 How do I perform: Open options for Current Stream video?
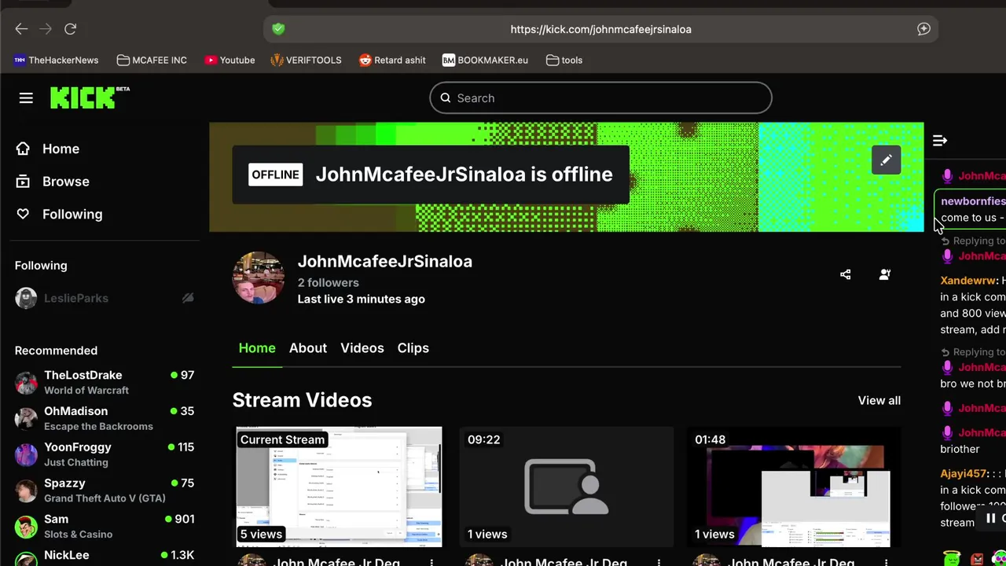tap(431, 562)
